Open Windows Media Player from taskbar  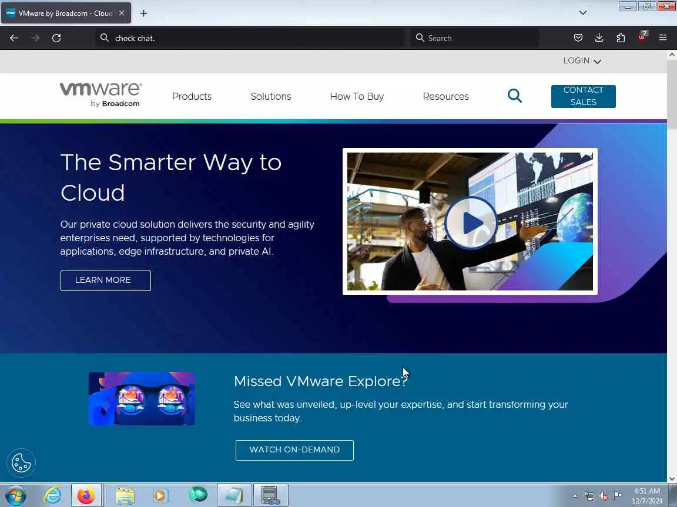coord(159,495)
